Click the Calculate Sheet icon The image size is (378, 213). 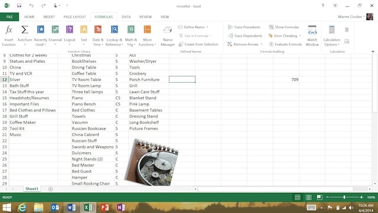(347, 41)
